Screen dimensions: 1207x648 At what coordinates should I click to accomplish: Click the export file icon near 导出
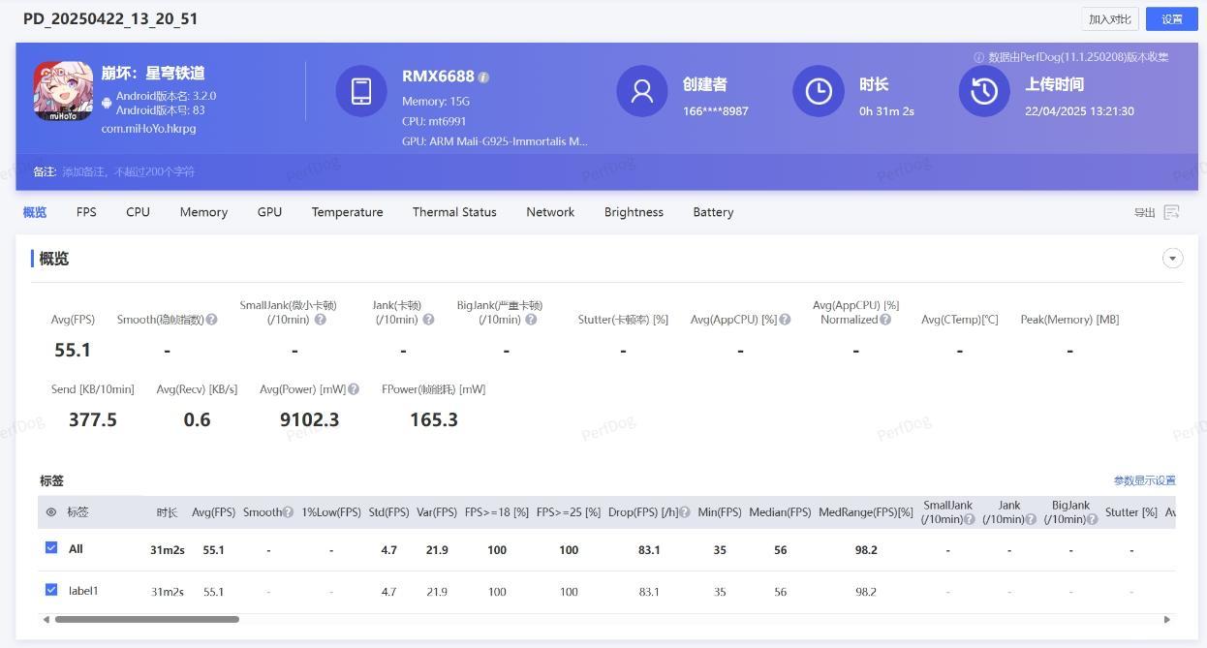point(1171,212)
